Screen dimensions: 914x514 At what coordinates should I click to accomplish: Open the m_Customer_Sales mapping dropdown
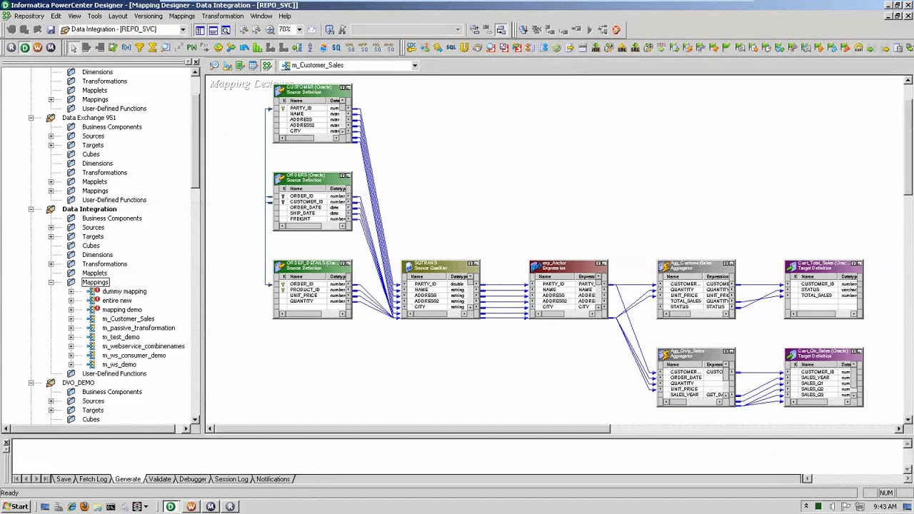pyautogui.click(x=414, y=65)
